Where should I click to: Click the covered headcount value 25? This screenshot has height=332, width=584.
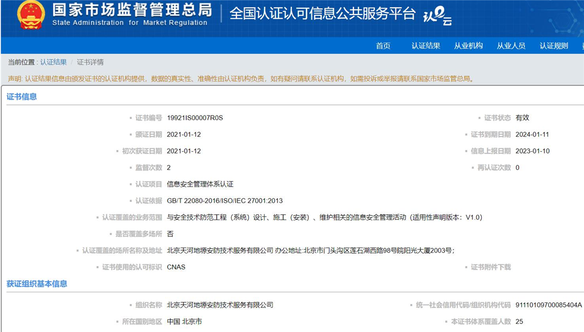[x=519, y=321]
